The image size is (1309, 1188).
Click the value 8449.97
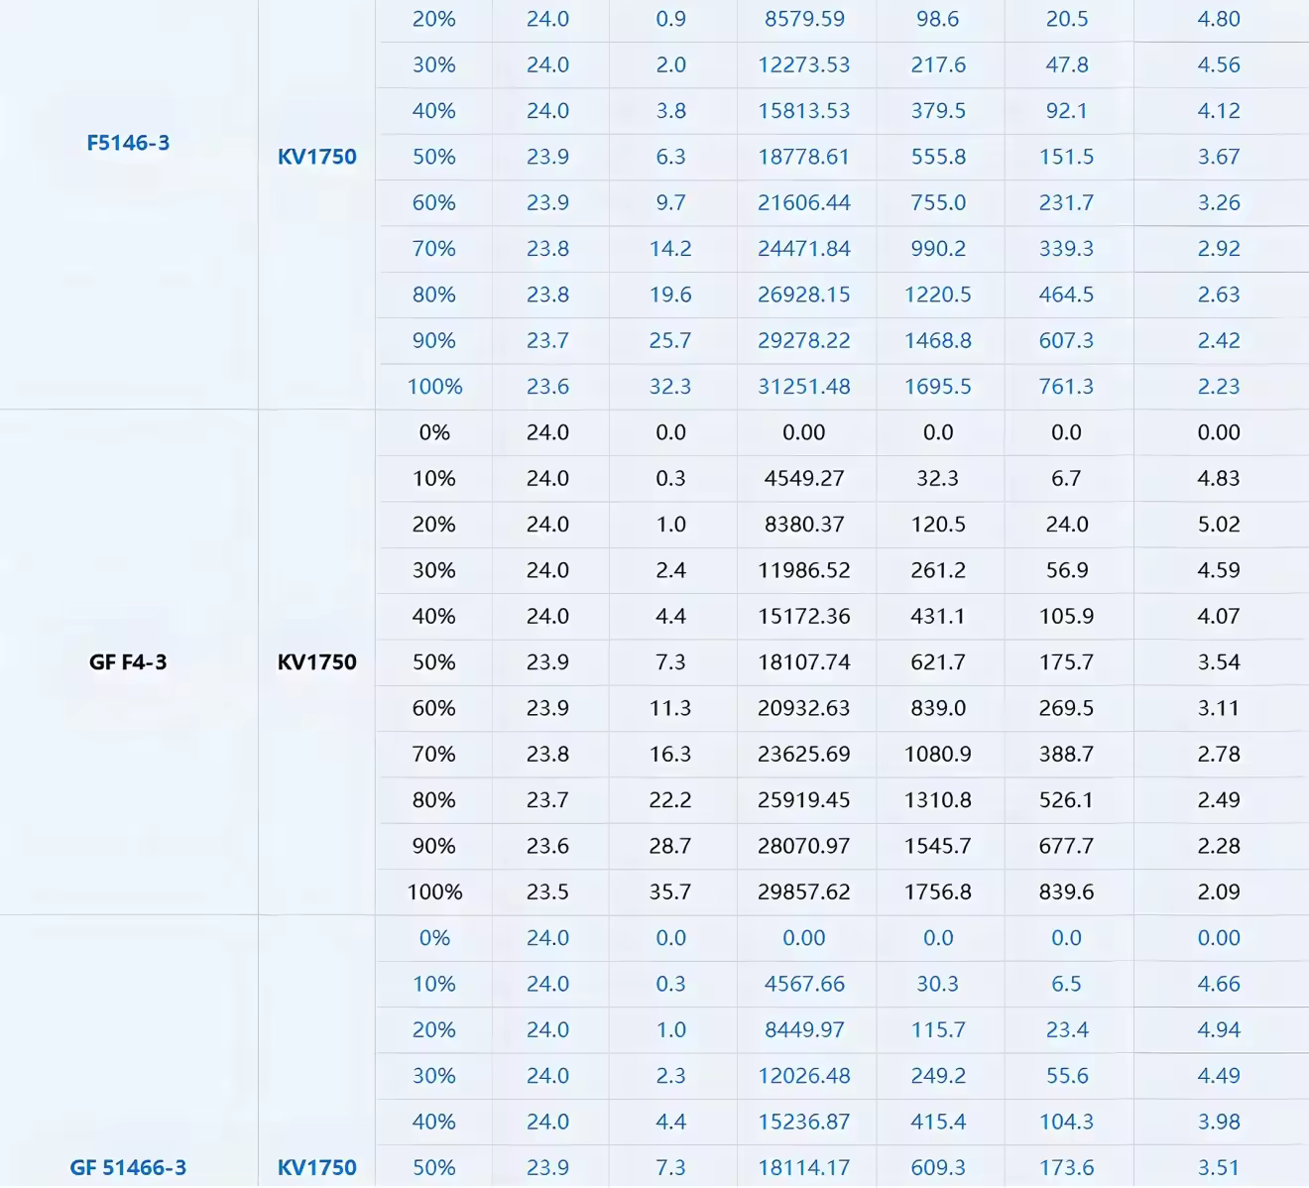click(x=804, y=1029)
